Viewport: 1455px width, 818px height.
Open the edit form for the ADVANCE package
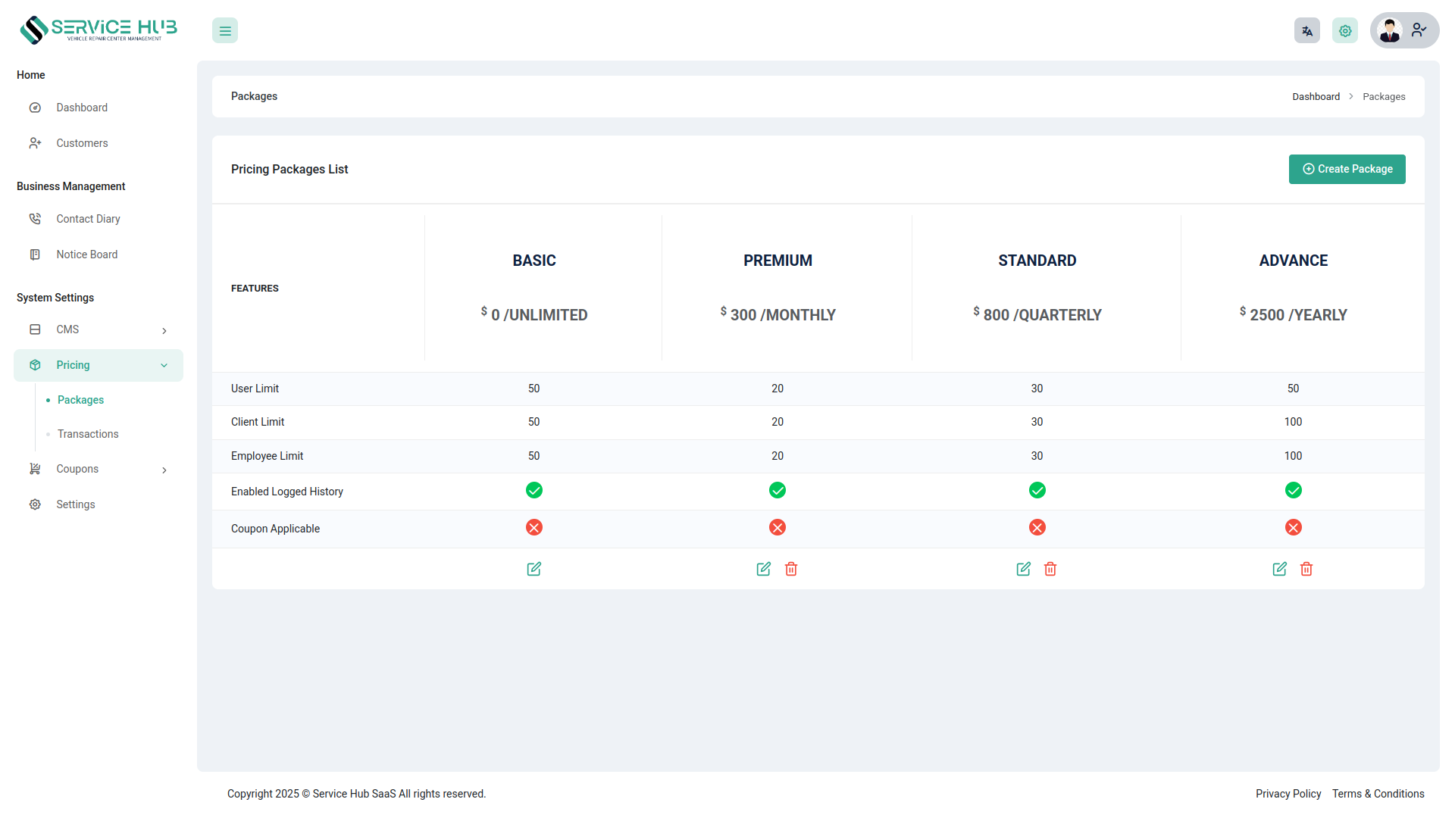coord(1280,569)
